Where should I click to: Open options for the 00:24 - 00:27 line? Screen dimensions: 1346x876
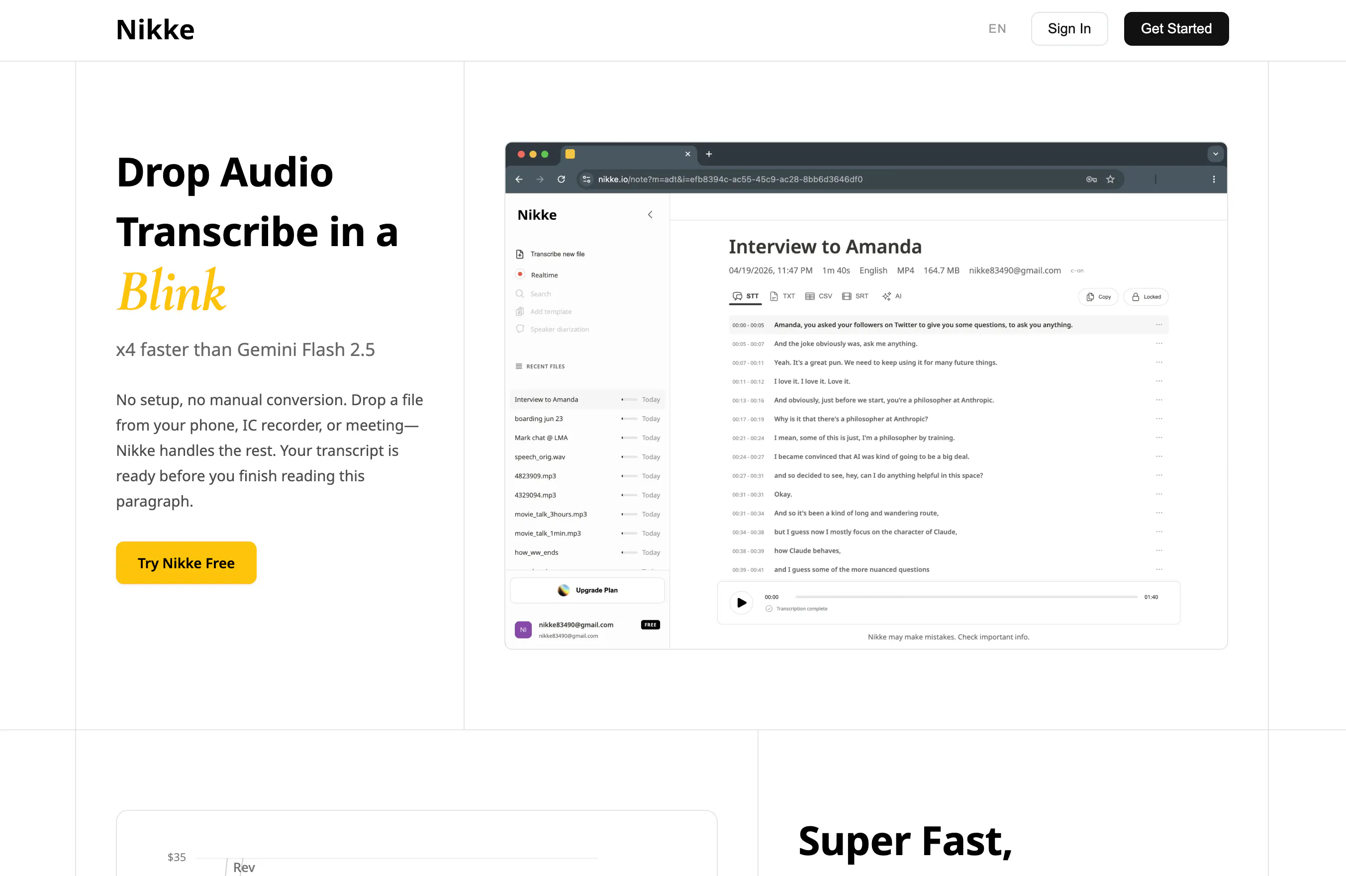(x=1159, y=456)
